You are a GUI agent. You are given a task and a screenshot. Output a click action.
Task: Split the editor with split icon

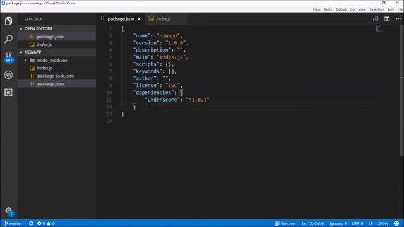[x=387, y=19]
